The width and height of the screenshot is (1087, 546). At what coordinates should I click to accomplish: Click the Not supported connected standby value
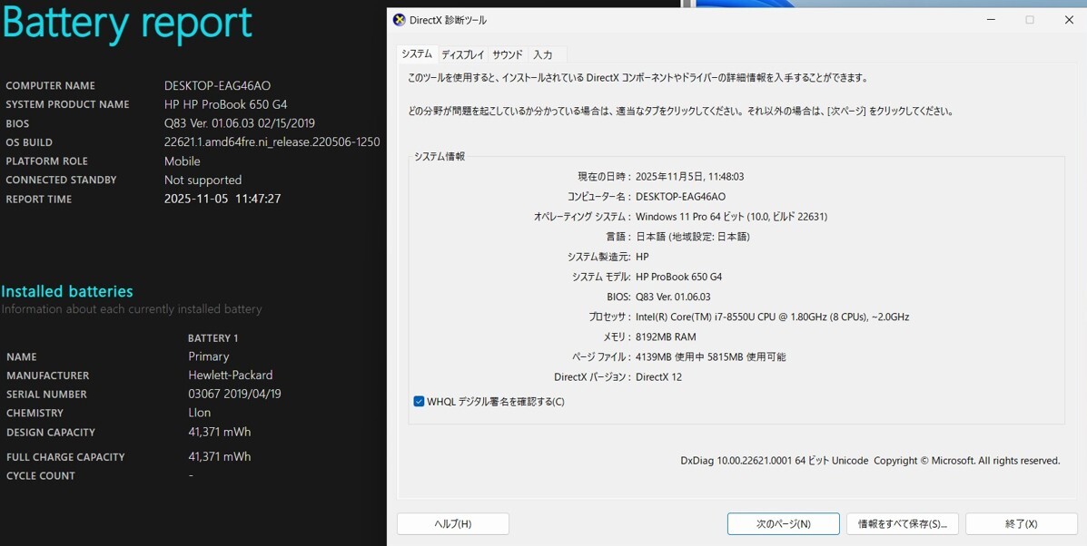[203, 180]
